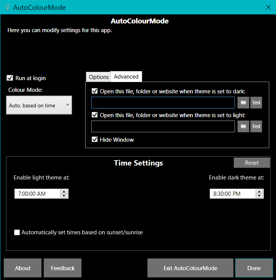This screenshot has width=276, height=280.
Task: Close the AutoColourMode window
Action: [x=268, y=7]
